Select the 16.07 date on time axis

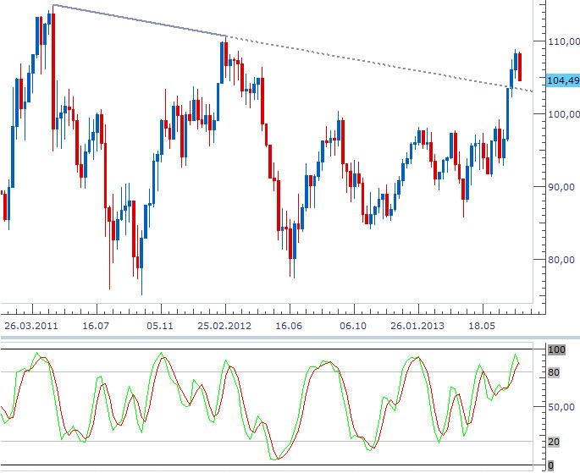click(x=97, y=326)
